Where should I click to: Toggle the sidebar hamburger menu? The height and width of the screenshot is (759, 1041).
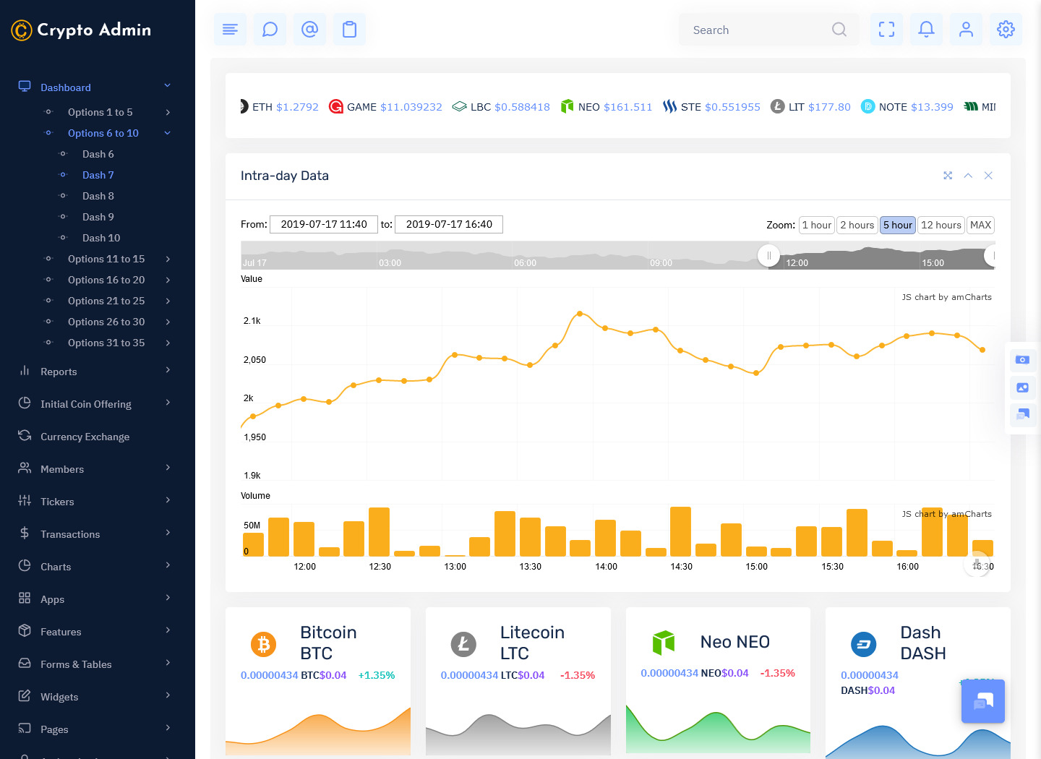tap(230, 30)
